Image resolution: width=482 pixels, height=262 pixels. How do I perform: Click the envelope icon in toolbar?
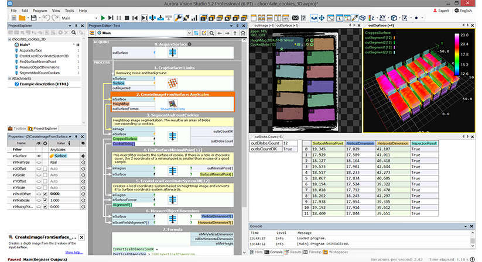pyautogui.click(x=295, y=18)
